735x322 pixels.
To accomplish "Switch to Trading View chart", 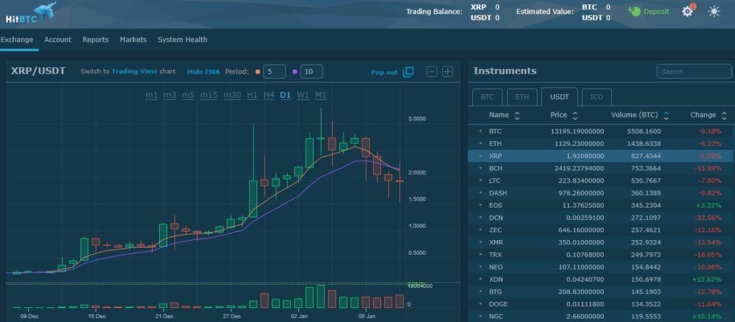I will point(134,71).
